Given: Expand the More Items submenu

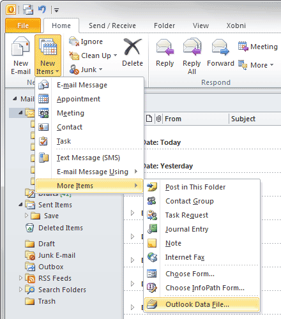Looking at the screenshot, I should [89, 186].
